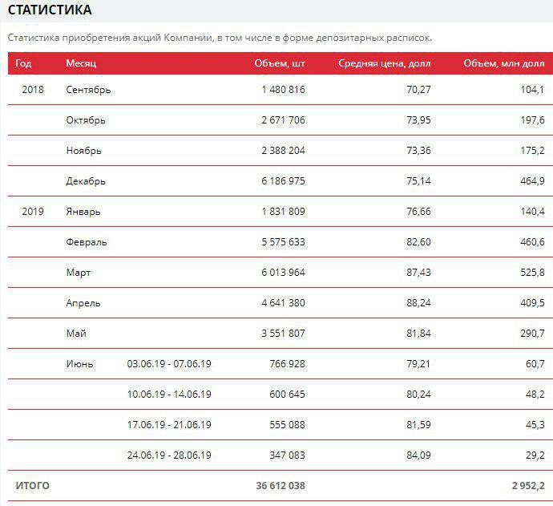Select the Май month cell
The width and height of the screenshot is (553, 506).
click(76, 334)
